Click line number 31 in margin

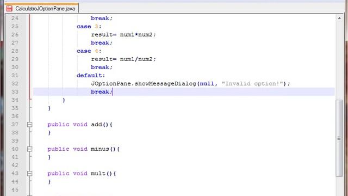point(15,76)
